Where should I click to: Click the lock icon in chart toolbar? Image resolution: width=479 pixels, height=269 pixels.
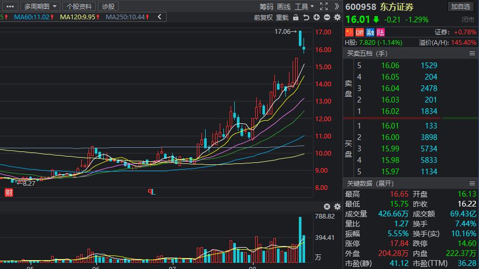296,17
